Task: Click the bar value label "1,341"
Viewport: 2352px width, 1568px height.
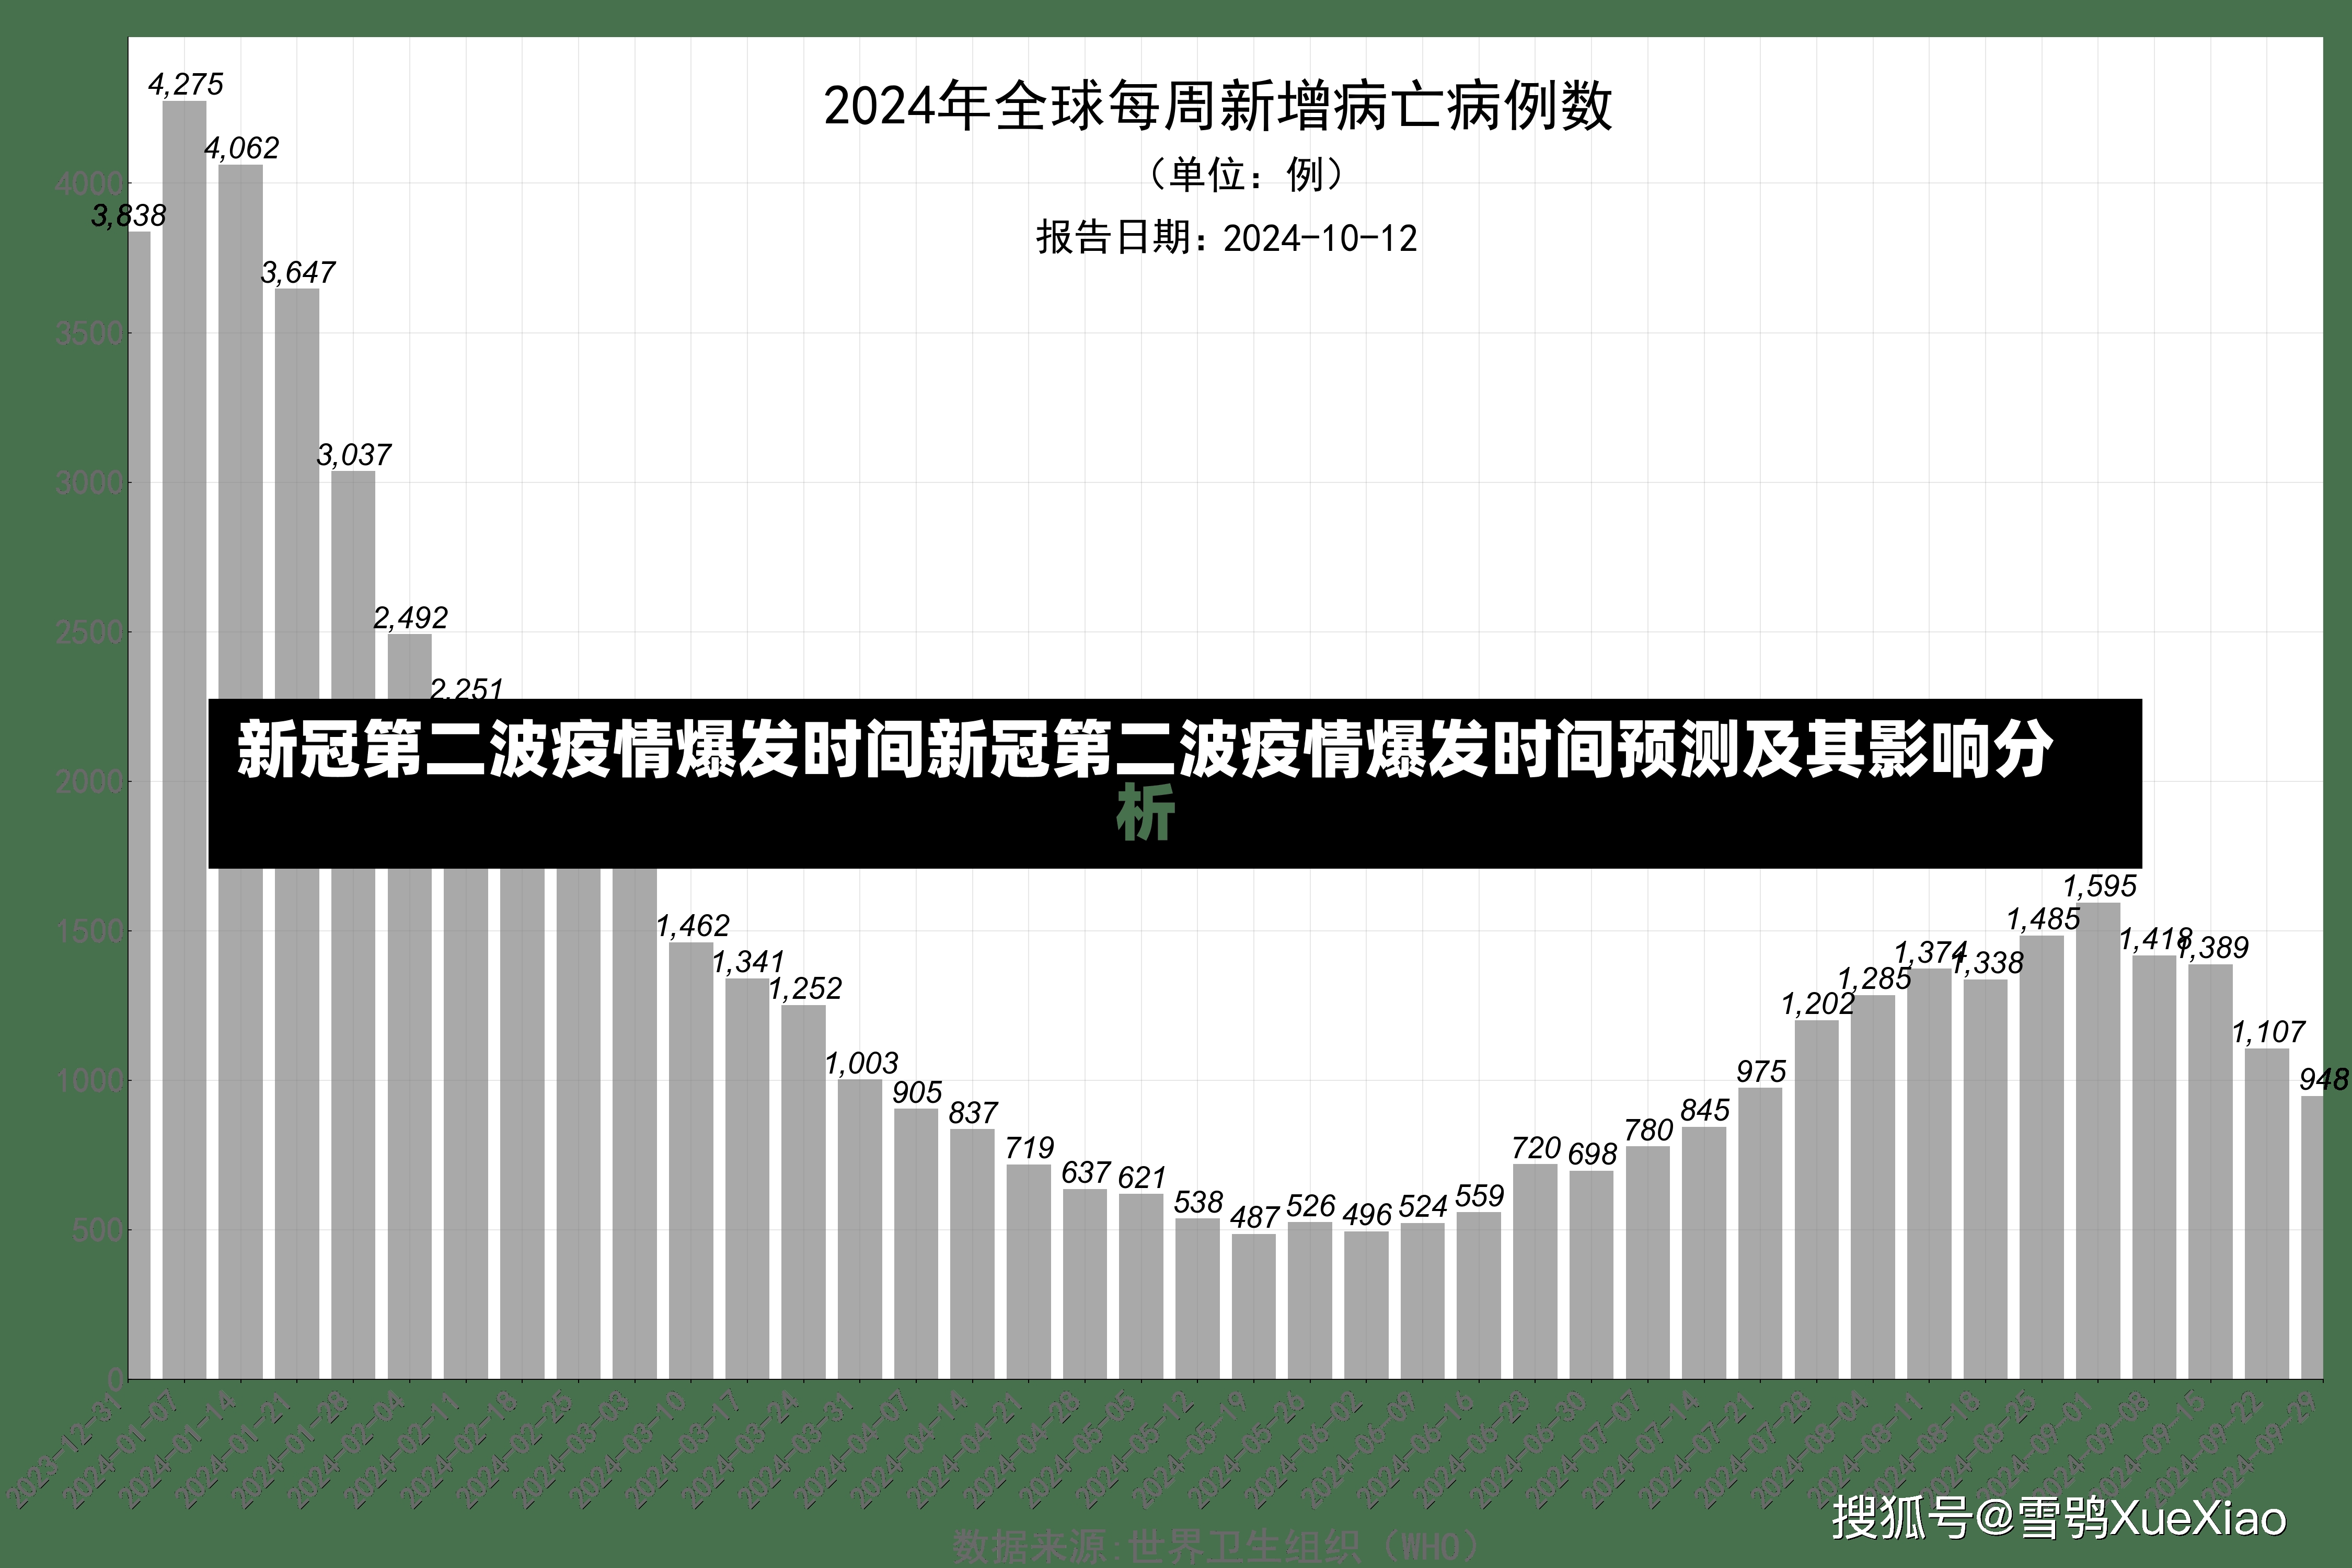Action: [x=748, y=961]
